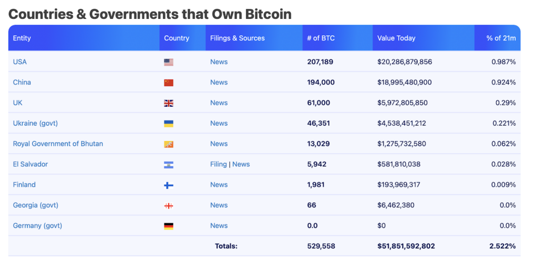The height and width of the screenshot is (271, 540).
Task: Sort by the Entity column header
Action: [x=22, y=38]
